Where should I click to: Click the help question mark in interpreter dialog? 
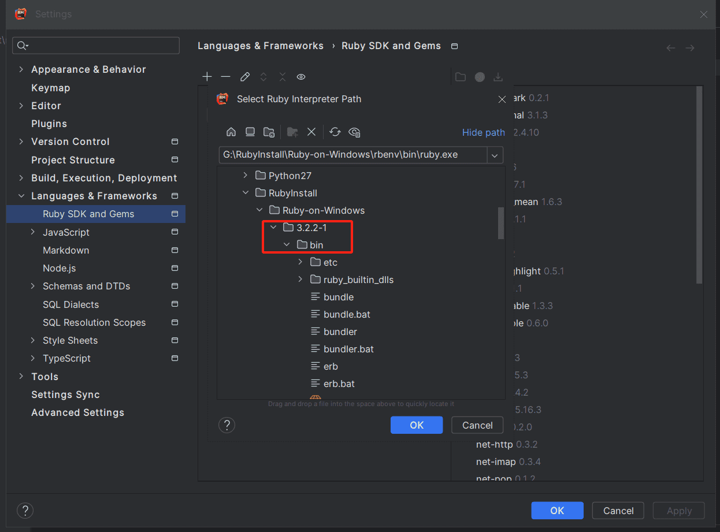227,425
